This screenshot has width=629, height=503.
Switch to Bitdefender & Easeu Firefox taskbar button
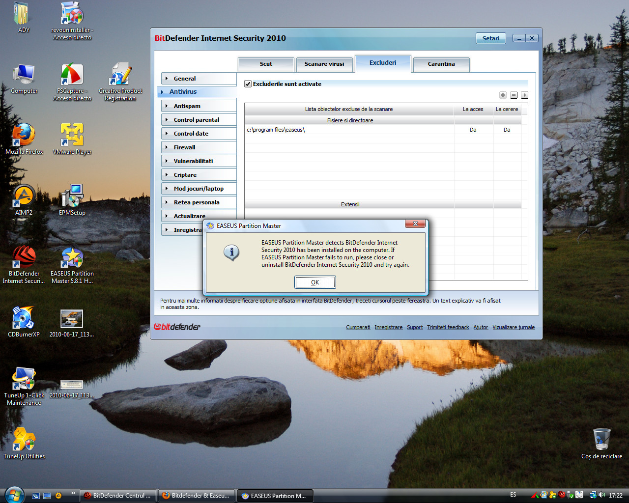197,496
